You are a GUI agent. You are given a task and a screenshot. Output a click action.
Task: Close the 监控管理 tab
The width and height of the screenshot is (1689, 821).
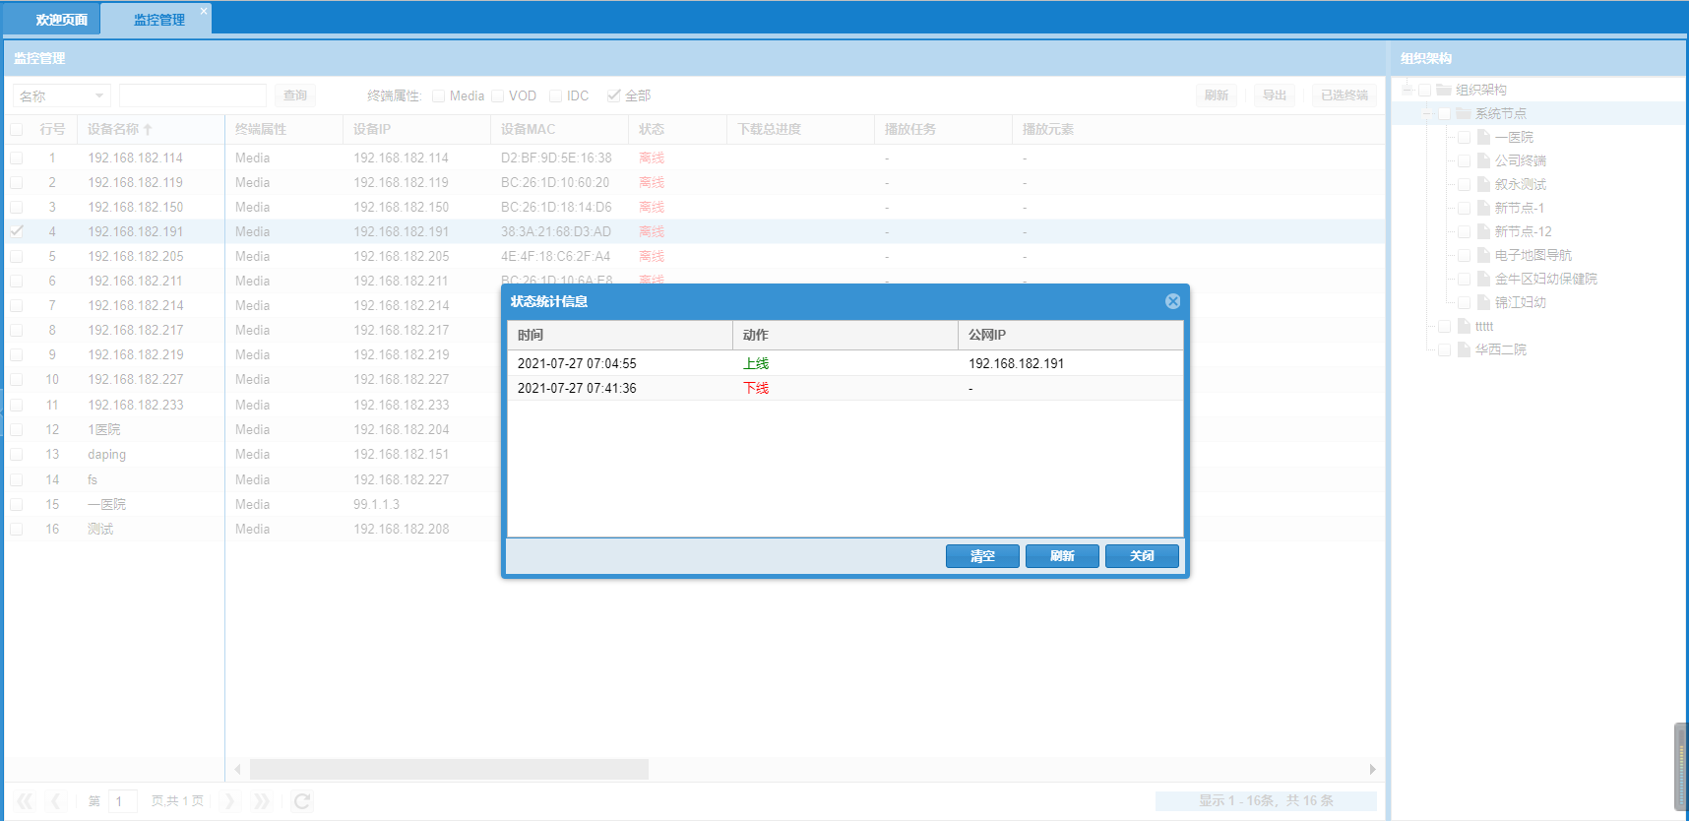point(204,12)
